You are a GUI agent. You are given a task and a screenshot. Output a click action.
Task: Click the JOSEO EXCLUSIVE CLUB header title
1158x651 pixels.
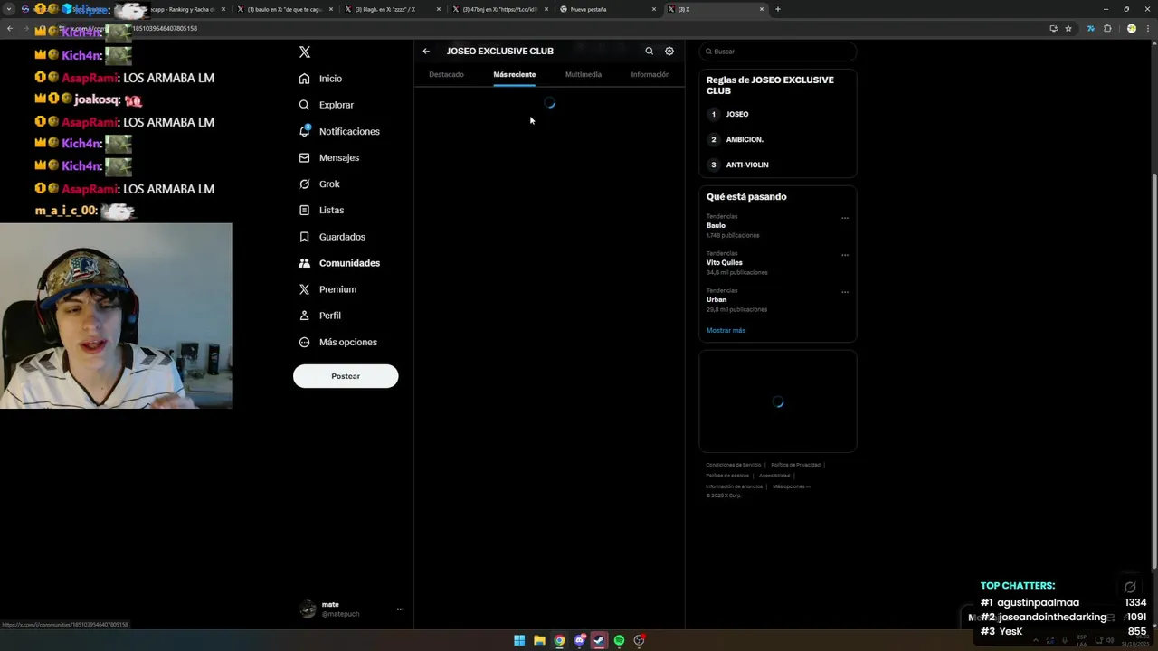pos(499,52)
